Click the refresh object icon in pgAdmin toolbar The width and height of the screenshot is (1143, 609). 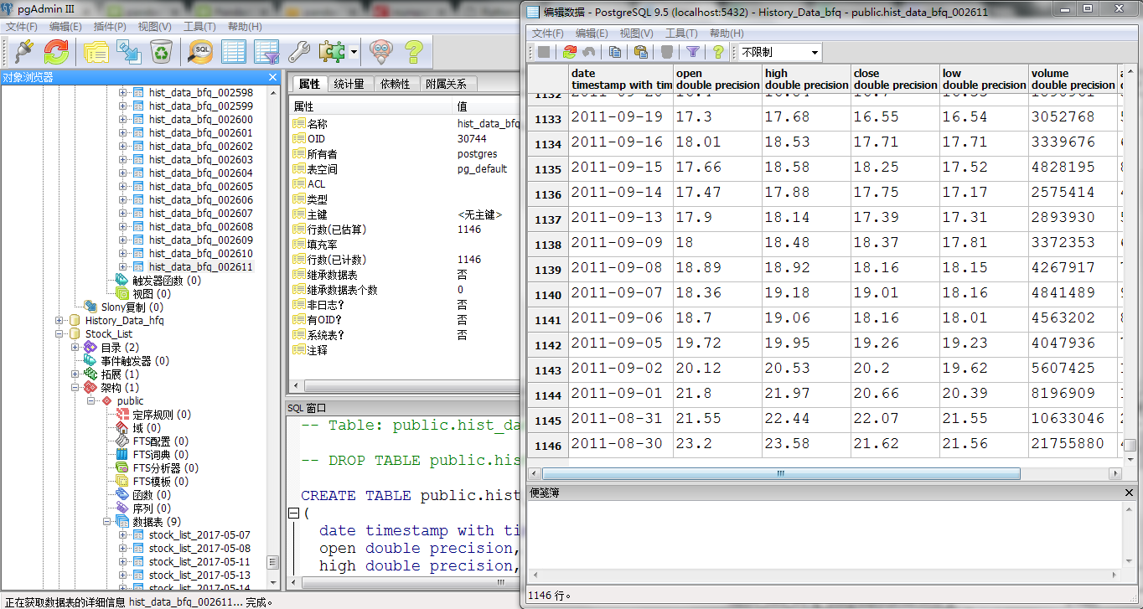56,52
